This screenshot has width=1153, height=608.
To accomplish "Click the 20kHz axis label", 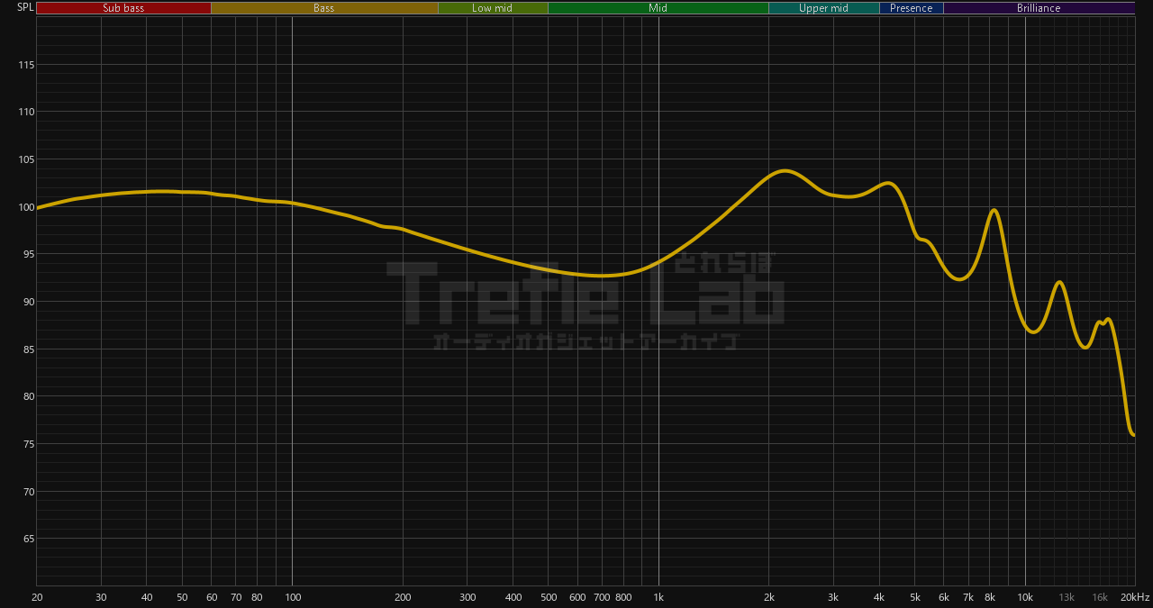I will click(1135, 597).
